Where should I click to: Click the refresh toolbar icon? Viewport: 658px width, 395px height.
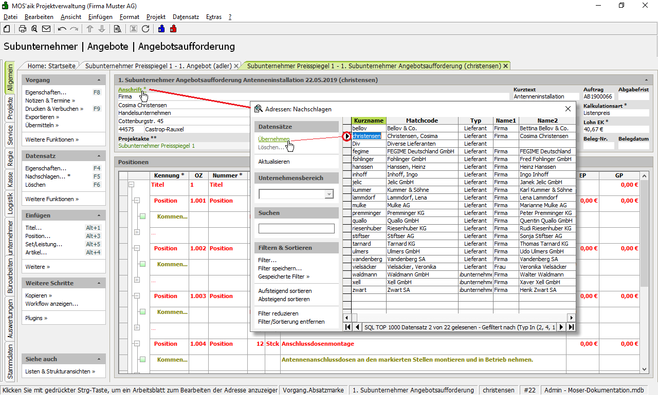(145, 29)
